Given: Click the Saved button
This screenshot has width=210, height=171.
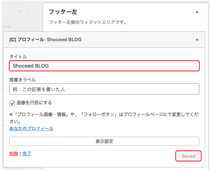Looking at the screenshot, I should (x=188, y=156).
